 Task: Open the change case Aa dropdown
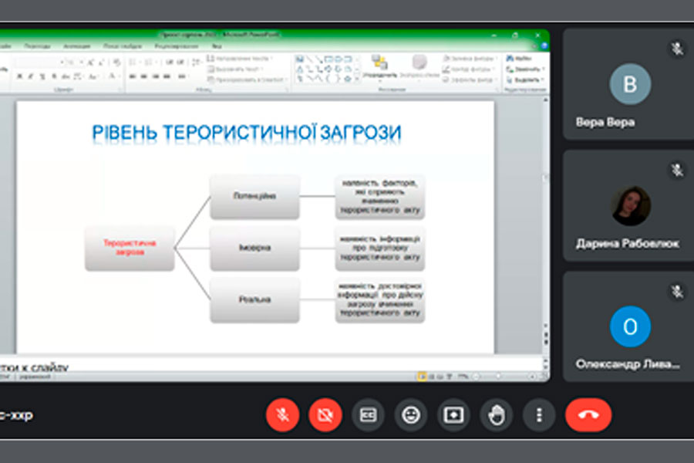tap(93, 76)
